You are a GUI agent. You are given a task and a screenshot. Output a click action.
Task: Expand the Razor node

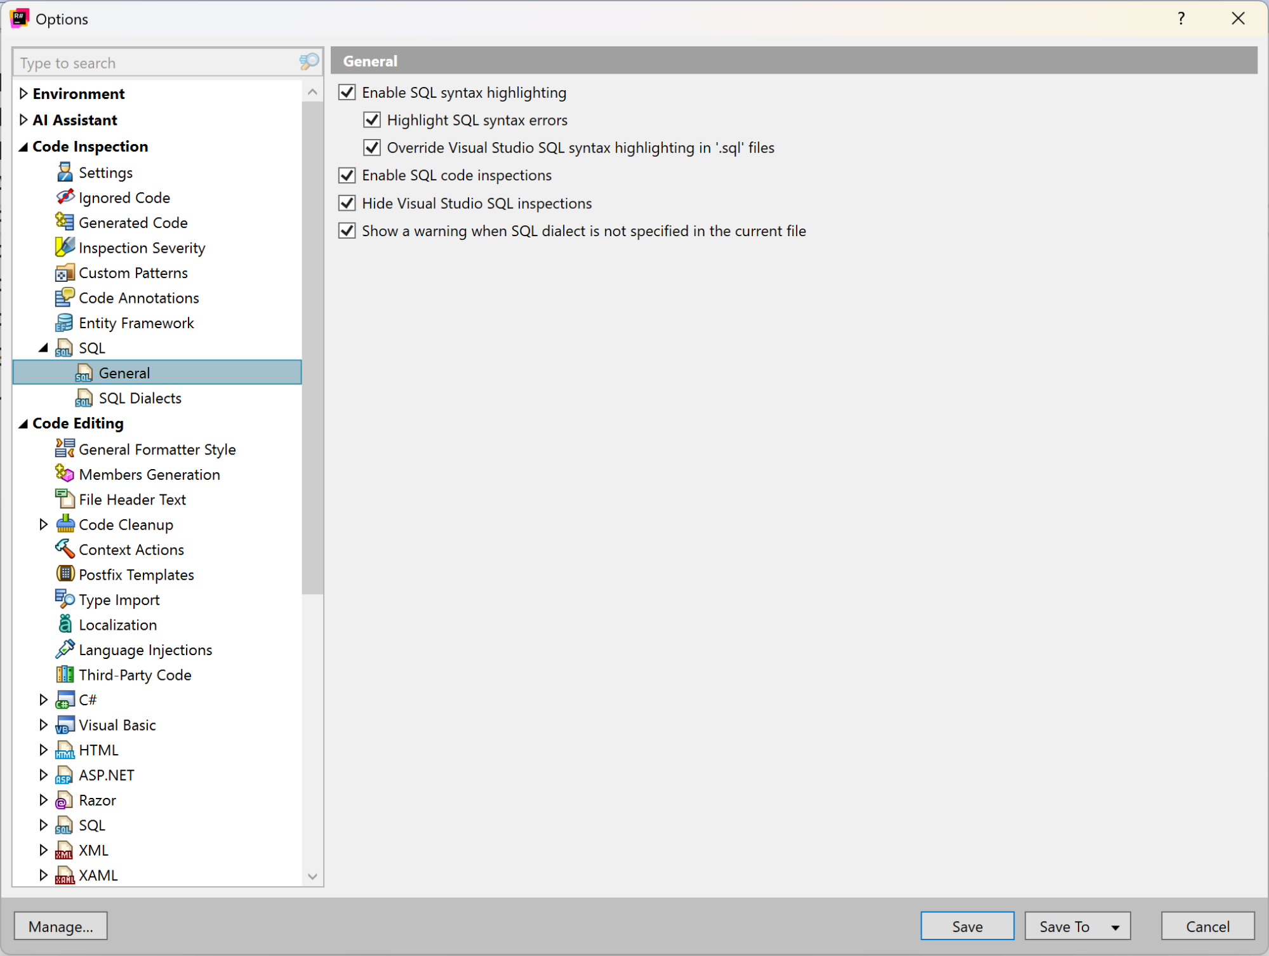pyautogui.click(x=43, y=800)
